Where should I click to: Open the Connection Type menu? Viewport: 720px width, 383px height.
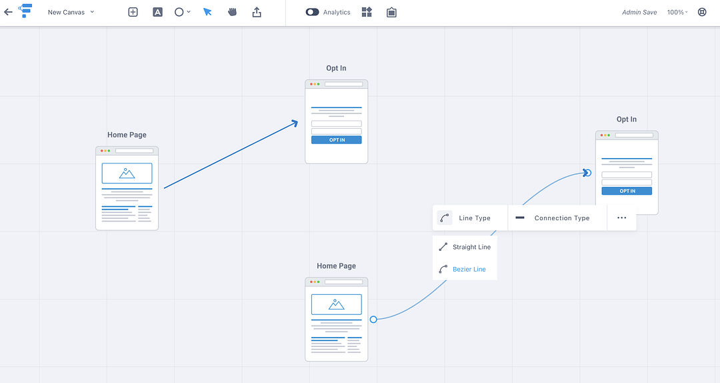tap(557, 218)
